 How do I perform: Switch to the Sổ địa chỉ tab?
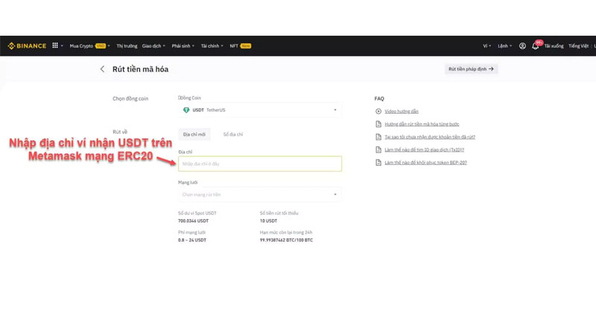(x=233, y=134)
